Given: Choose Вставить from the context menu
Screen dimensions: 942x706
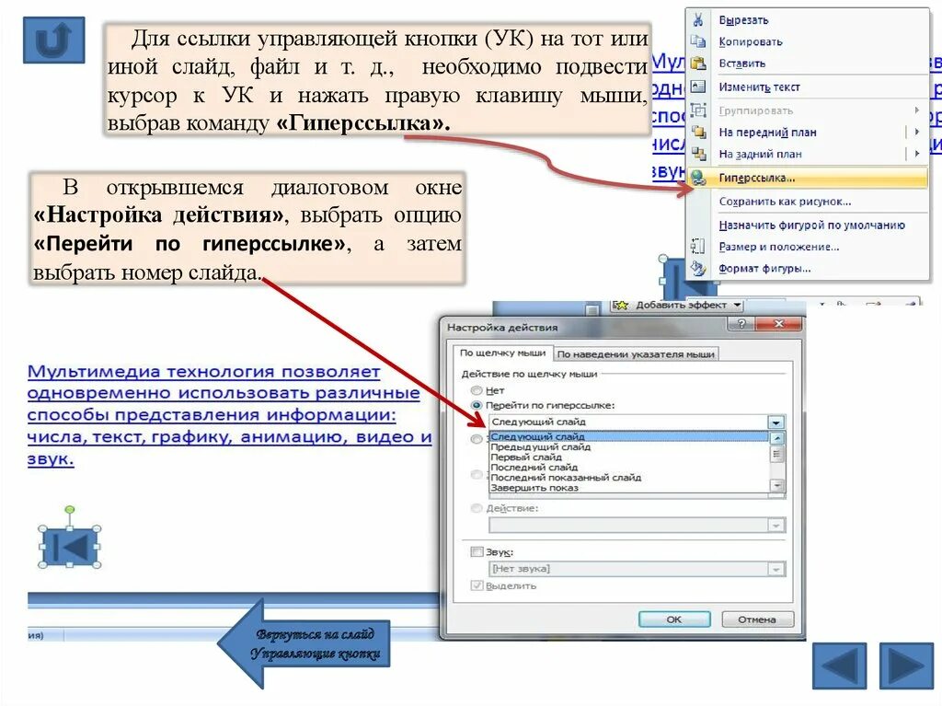Looking at the screenshot, I should pyautogui.click(x=808, y=64).
